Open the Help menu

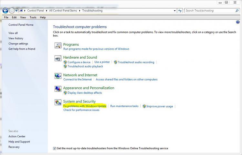pos(43,17)
